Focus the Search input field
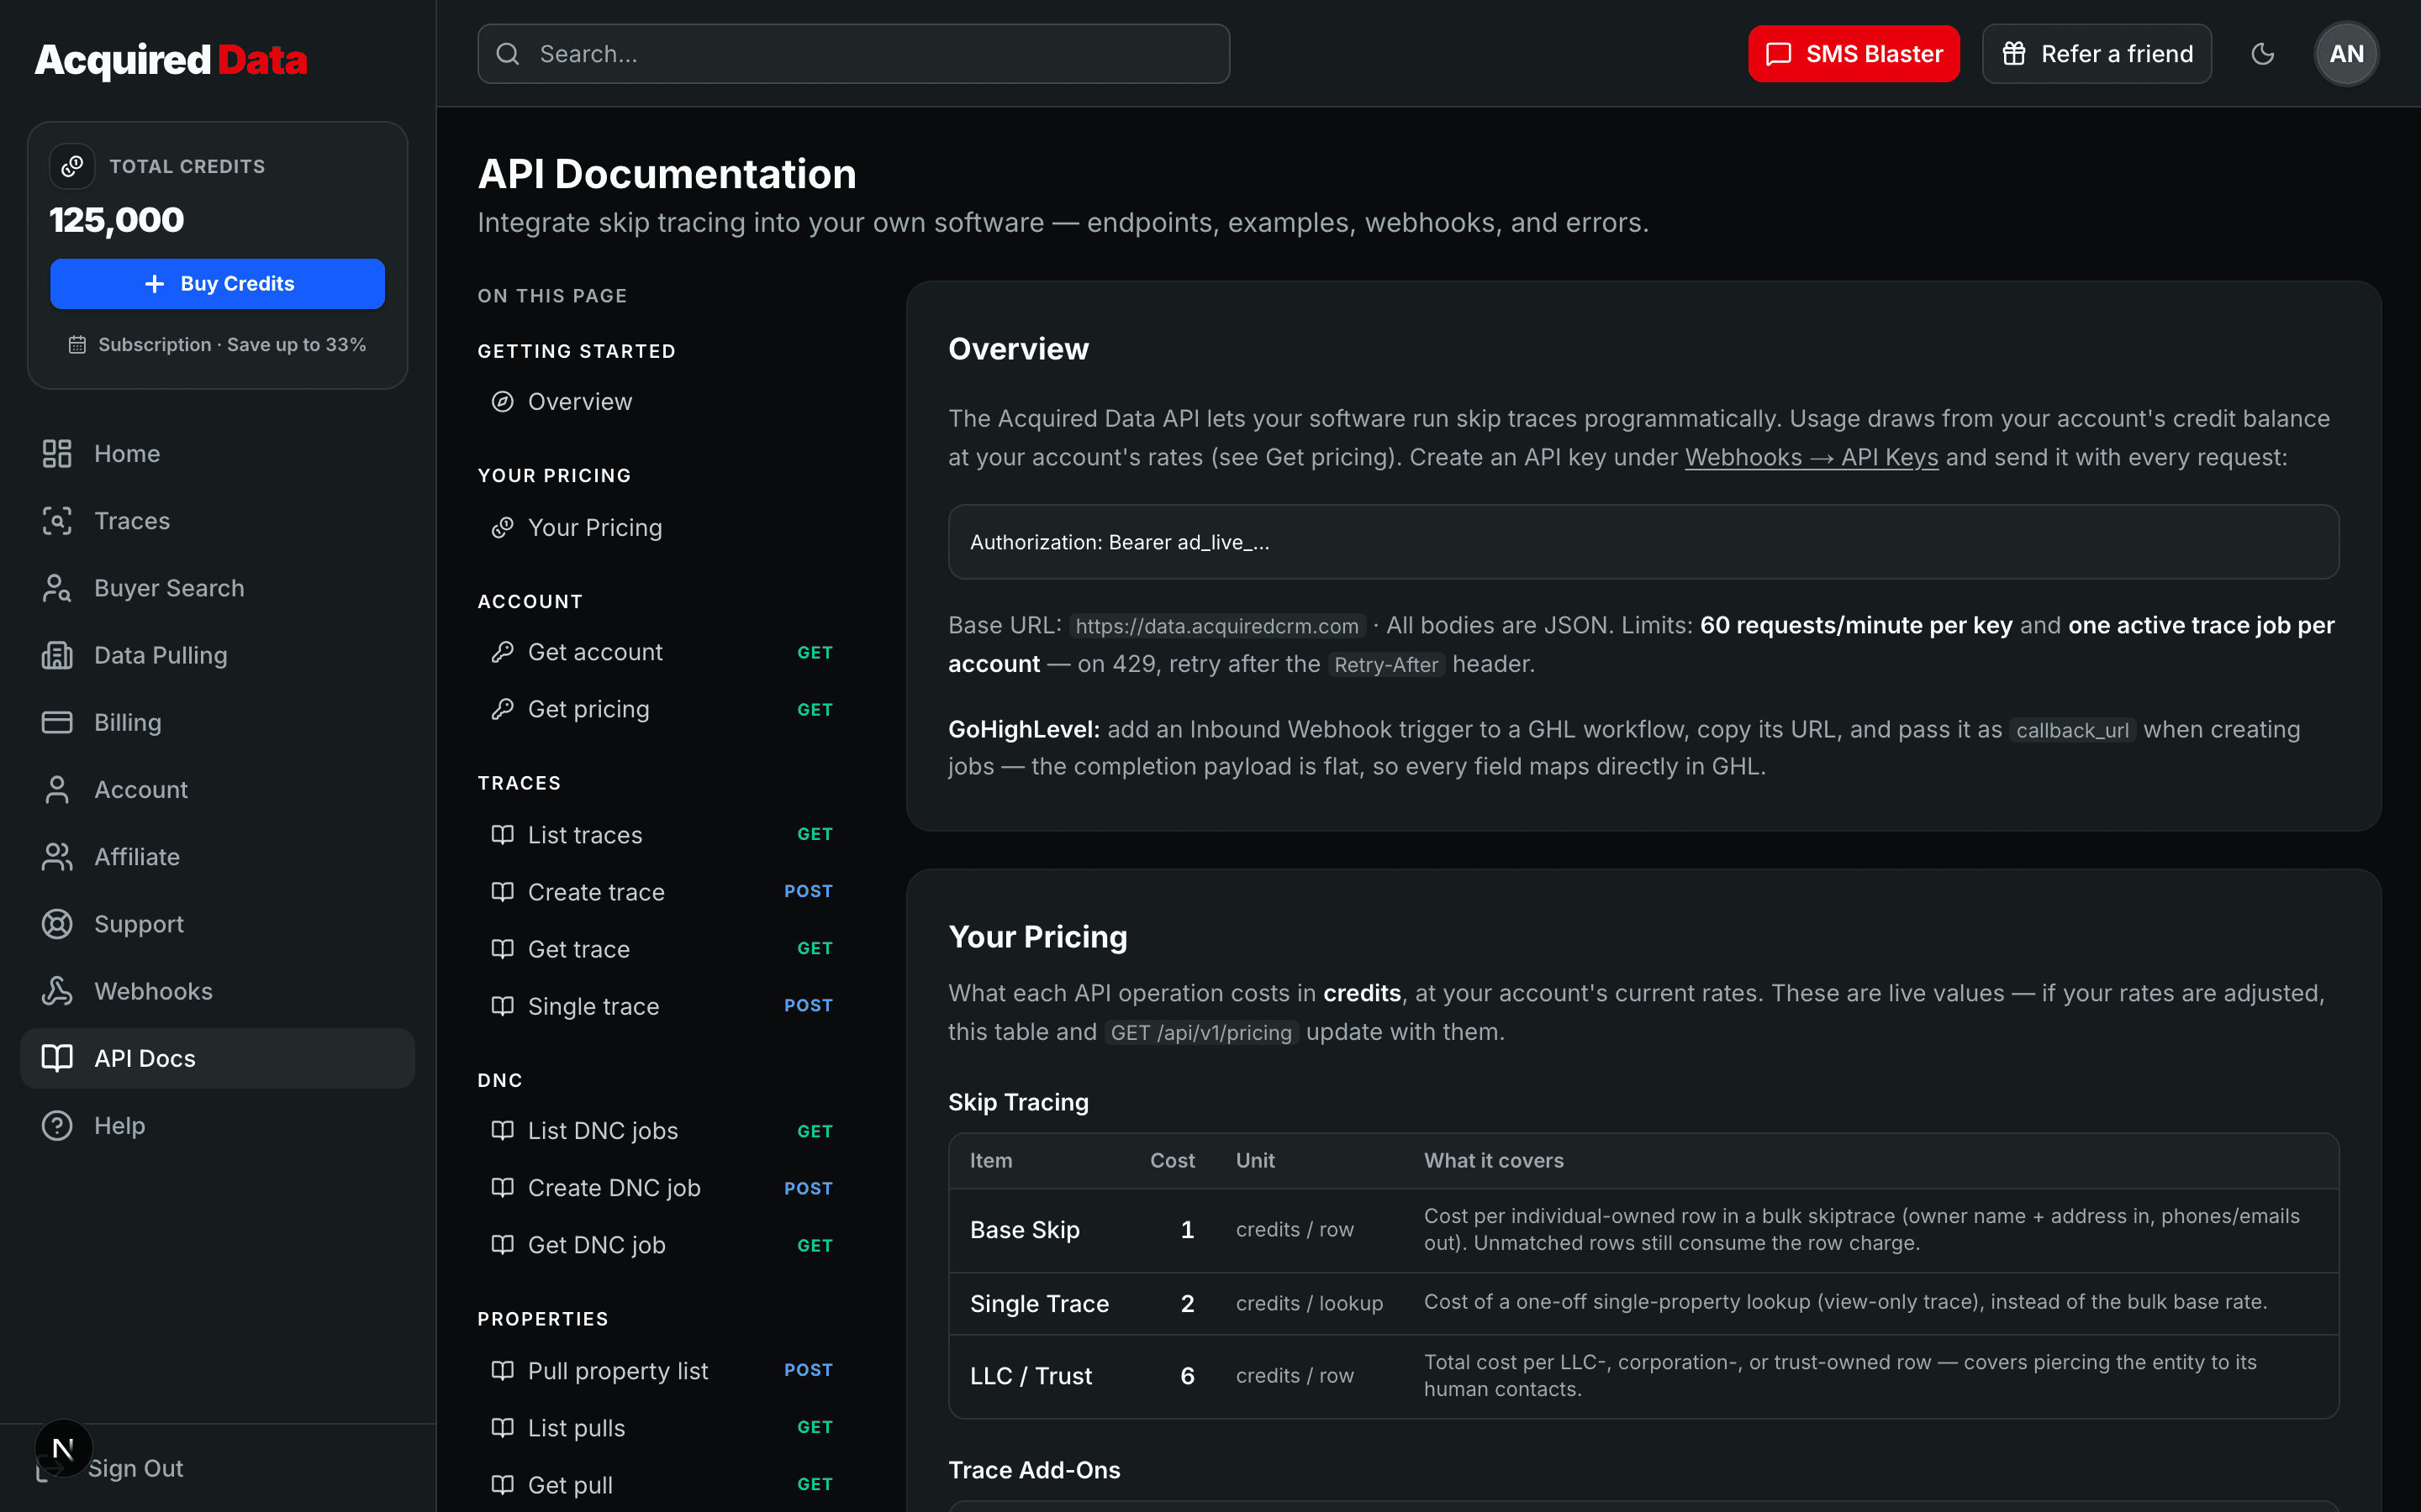 point(853,54)
